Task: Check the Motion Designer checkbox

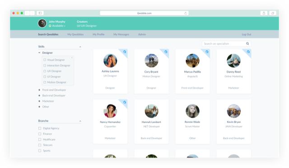Action: pyautogui.click(x=45, y=82)
